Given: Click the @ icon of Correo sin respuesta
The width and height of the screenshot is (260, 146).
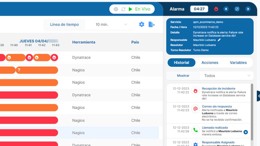Looking at the screenshot, I should pyautogui.click(x=196, y=109).
